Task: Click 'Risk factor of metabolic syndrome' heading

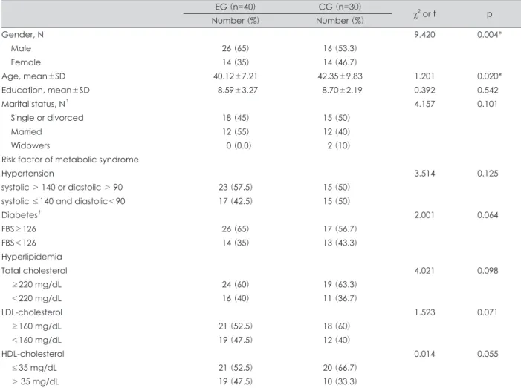Action: coord(70,160)
